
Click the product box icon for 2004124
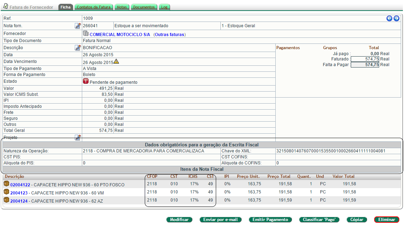pos(6,200)
